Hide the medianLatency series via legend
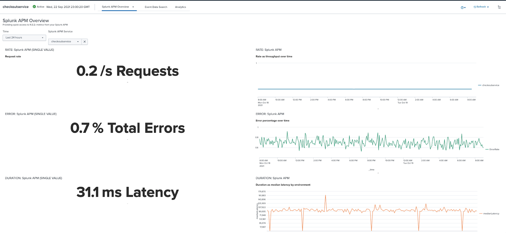Image resolution: width=506 pixels, height=233 pixels. point(491,213)
